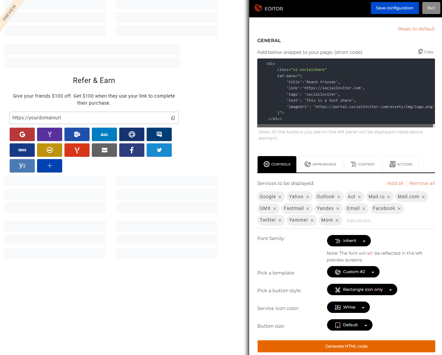442x355 pixels.
Task: Open the Service icon color White dropdown
Action: [348, 307]
